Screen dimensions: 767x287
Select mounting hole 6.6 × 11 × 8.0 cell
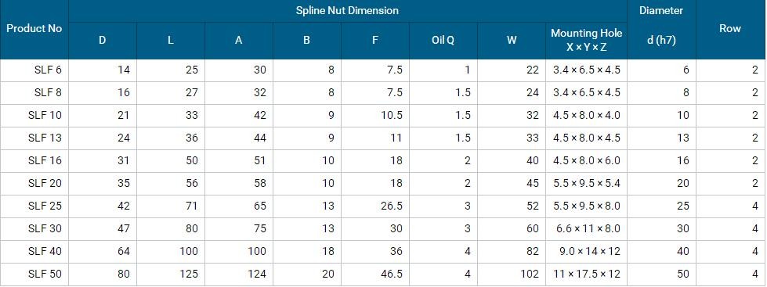(587, 228)
